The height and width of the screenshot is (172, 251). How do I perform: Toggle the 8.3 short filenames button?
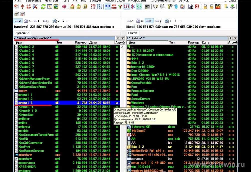[139, 7]
